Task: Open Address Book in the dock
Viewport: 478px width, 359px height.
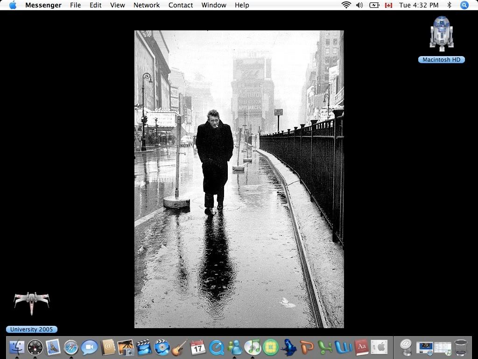Action: tap(108, 347)
